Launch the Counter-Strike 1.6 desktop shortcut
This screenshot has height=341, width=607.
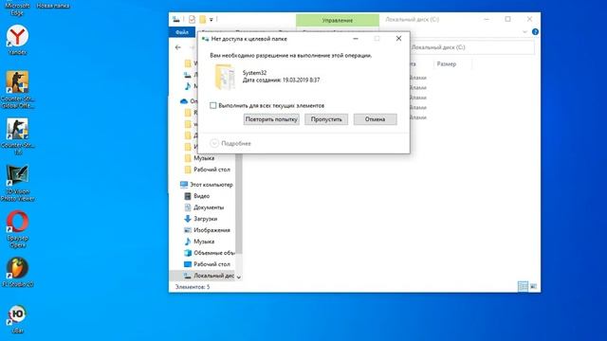click(x=17, y=136)
